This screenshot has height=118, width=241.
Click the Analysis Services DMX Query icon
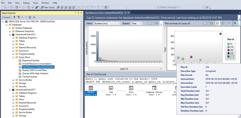[x=66, y=7]
